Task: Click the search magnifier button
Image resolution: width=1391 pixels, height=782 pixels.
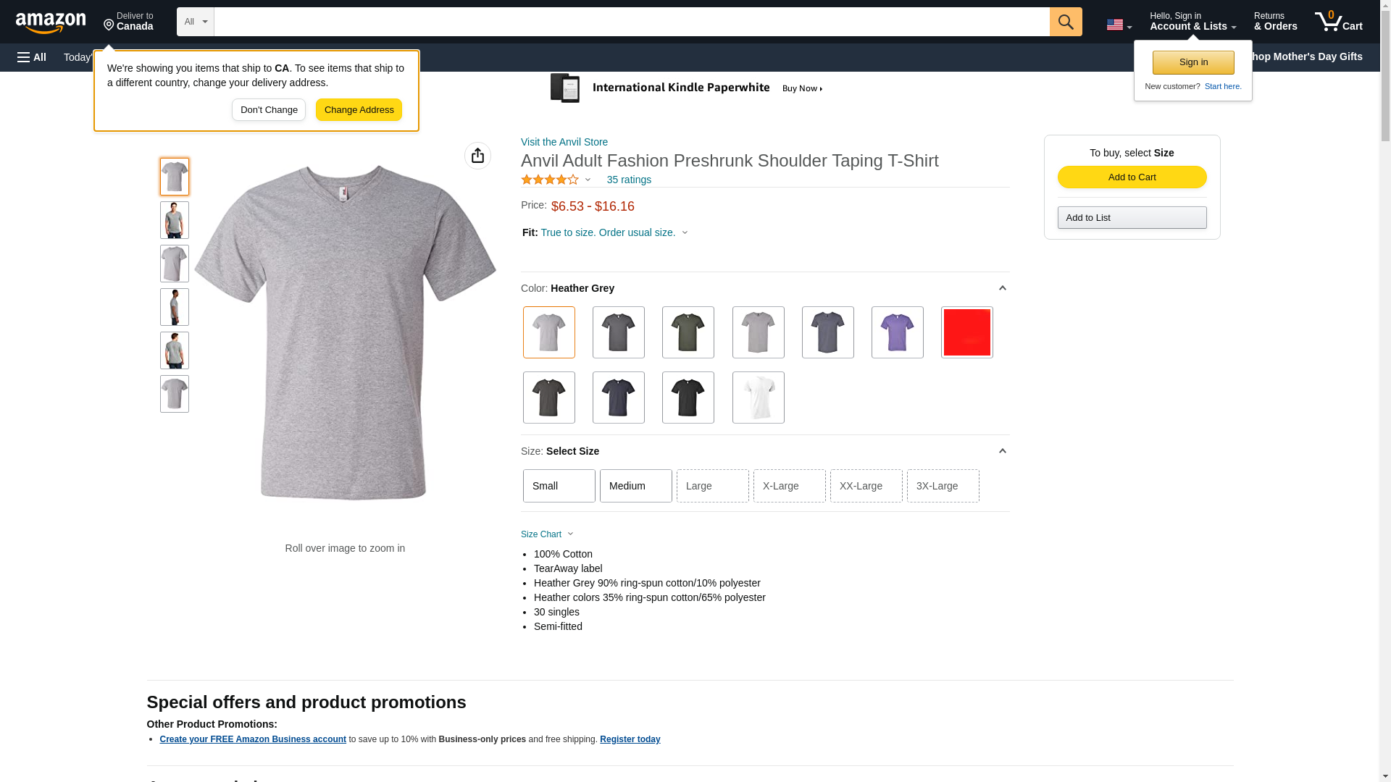Action: [1065, 22]
